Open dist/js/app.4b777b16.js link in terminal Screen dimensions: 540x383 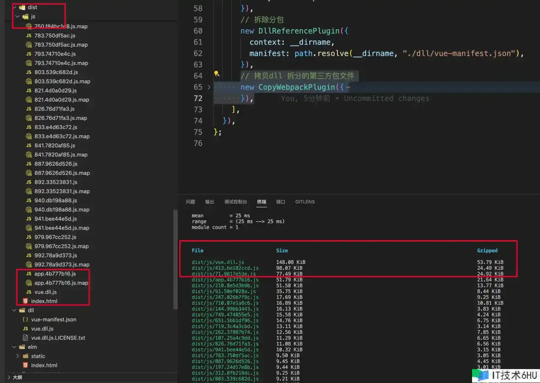click(225, 280)
